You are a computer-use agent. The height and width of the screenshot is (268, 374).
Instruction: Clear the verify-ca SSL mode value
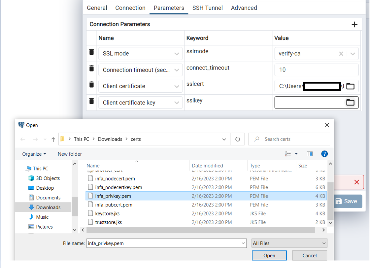[x=341, y=54]
